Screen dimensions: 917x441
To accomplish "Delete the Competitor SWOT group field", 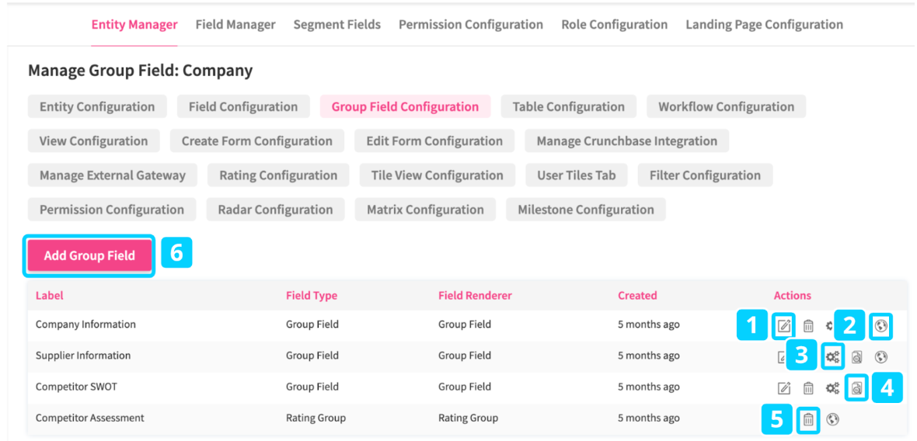I will pos(808,388).
